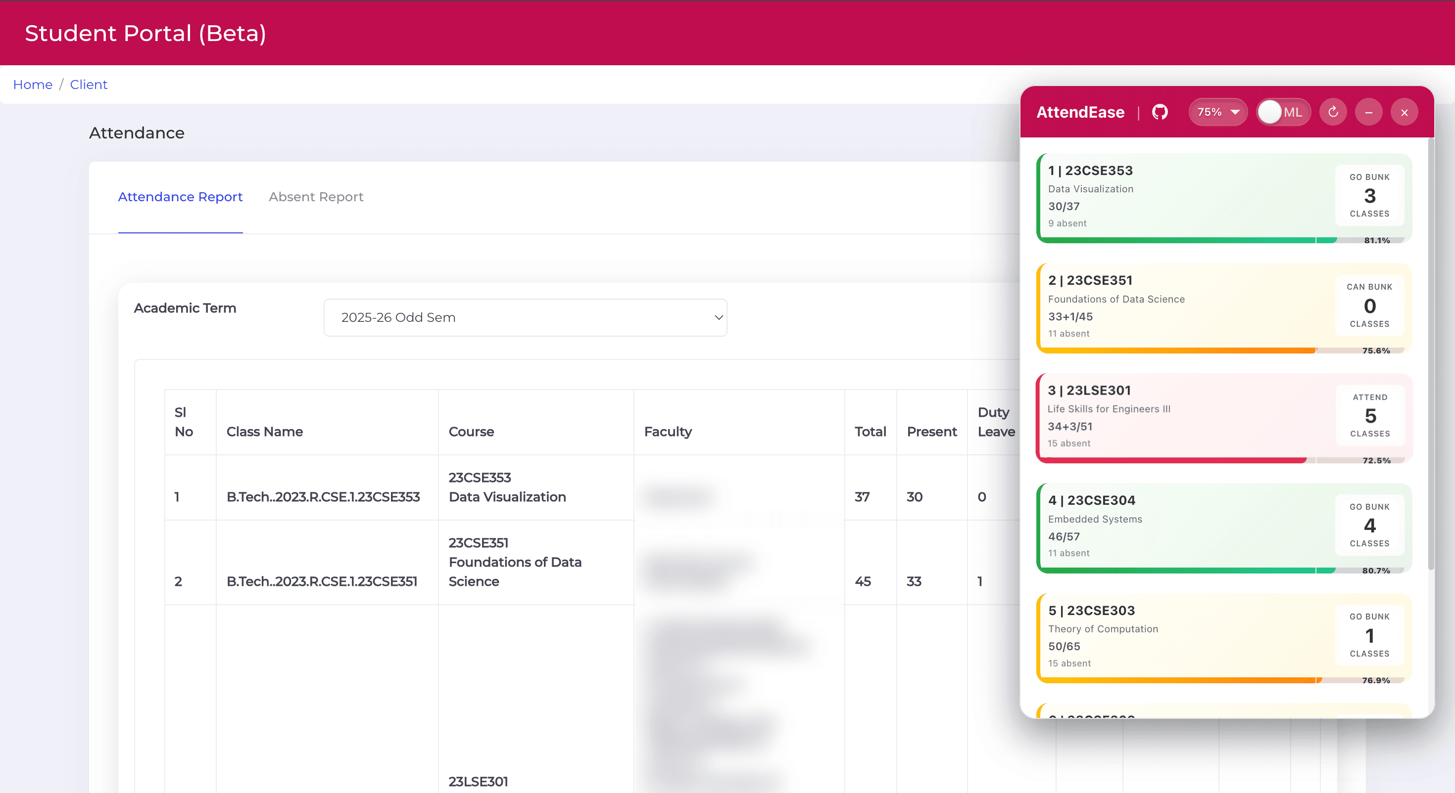Screen dimensions: 1455x793
Task: Click the Attendance page heading
Action: (x=137, y=132)
